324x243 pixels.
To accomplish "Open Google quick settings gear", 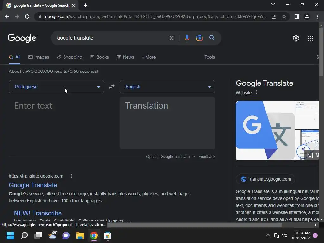I will coord(296,38).
